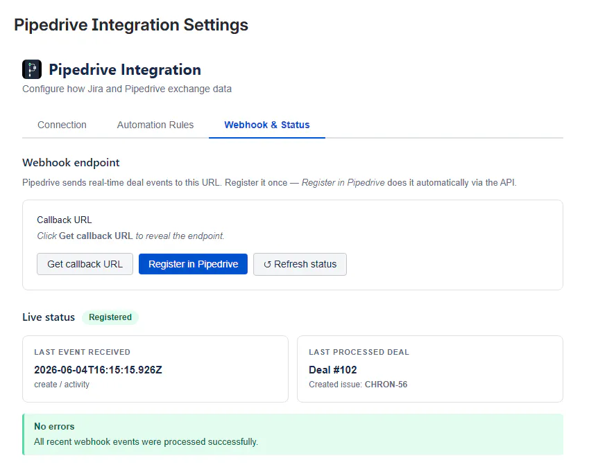Click the No errors heading
Screen dimensions: 589x467
(54, 427)
